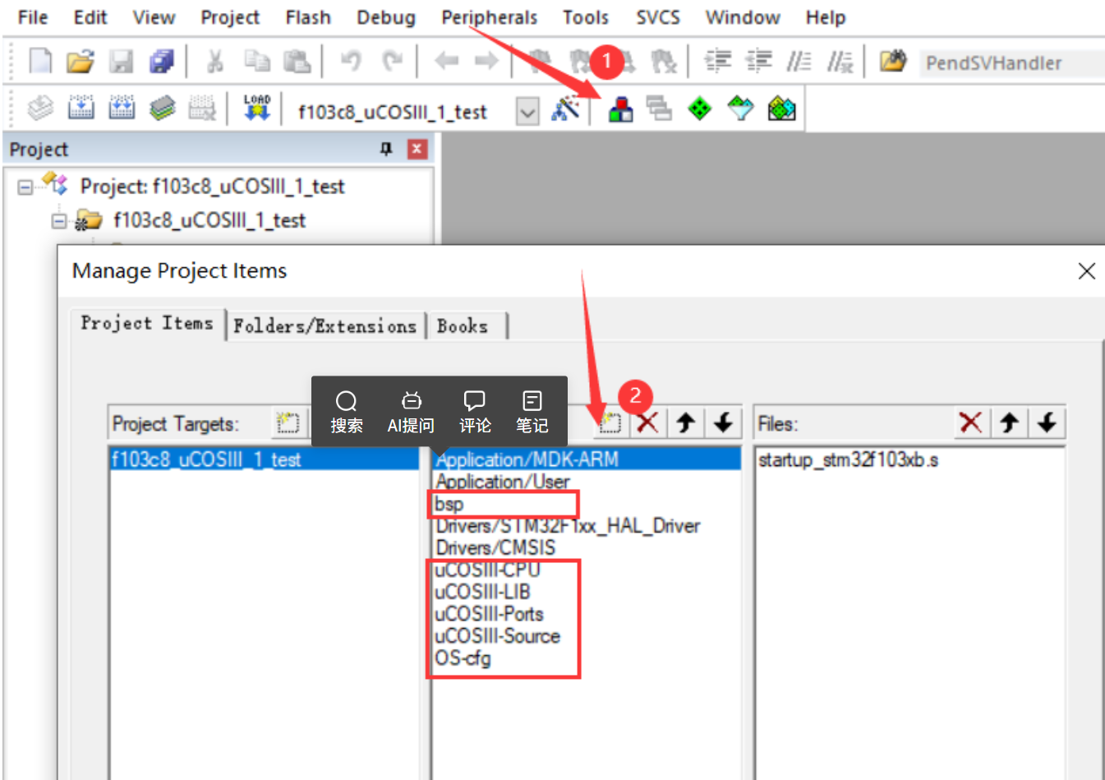1105x780 pixels.
Task: Delete selected group with red X
Action: [647, 423]
